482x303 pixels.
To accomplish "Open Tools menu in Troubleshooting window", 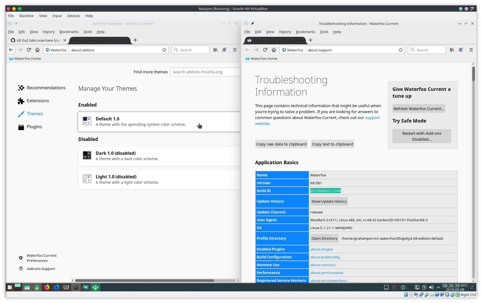I will (x=324, y=32).
